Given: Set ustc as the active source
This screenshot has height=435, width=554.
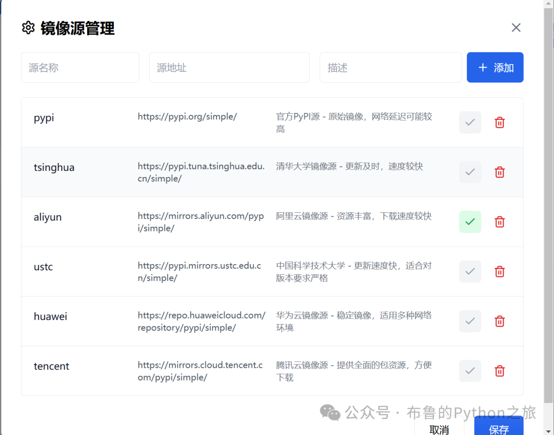Looking at the screenshot, I should tap(470, 271).
